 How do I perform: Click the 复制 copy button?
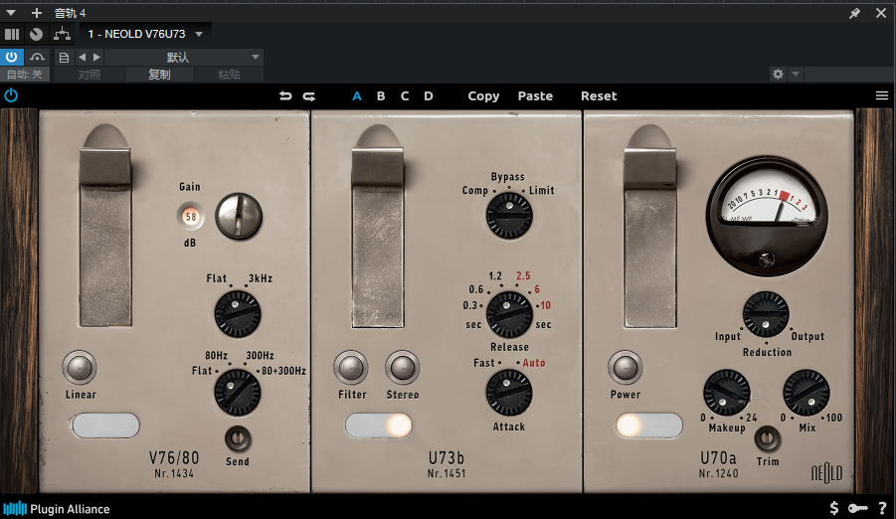[159, 75]
